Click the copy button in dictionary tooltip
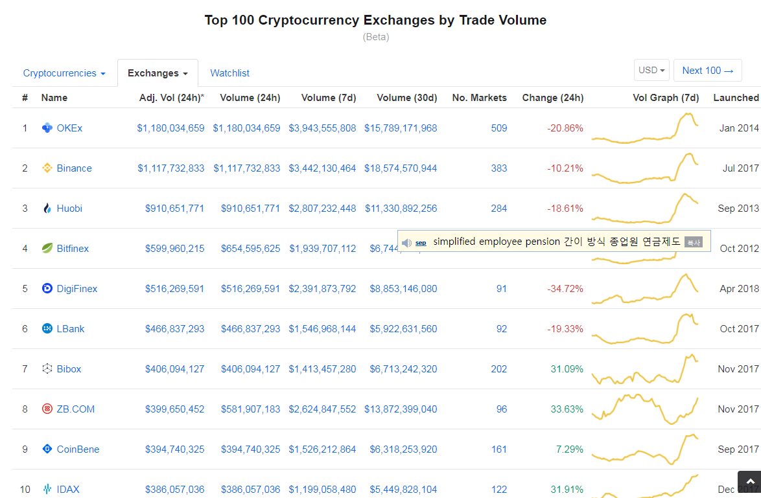This screenshot has height=498, width=761. pyautogui.click(x=694, y=242)
